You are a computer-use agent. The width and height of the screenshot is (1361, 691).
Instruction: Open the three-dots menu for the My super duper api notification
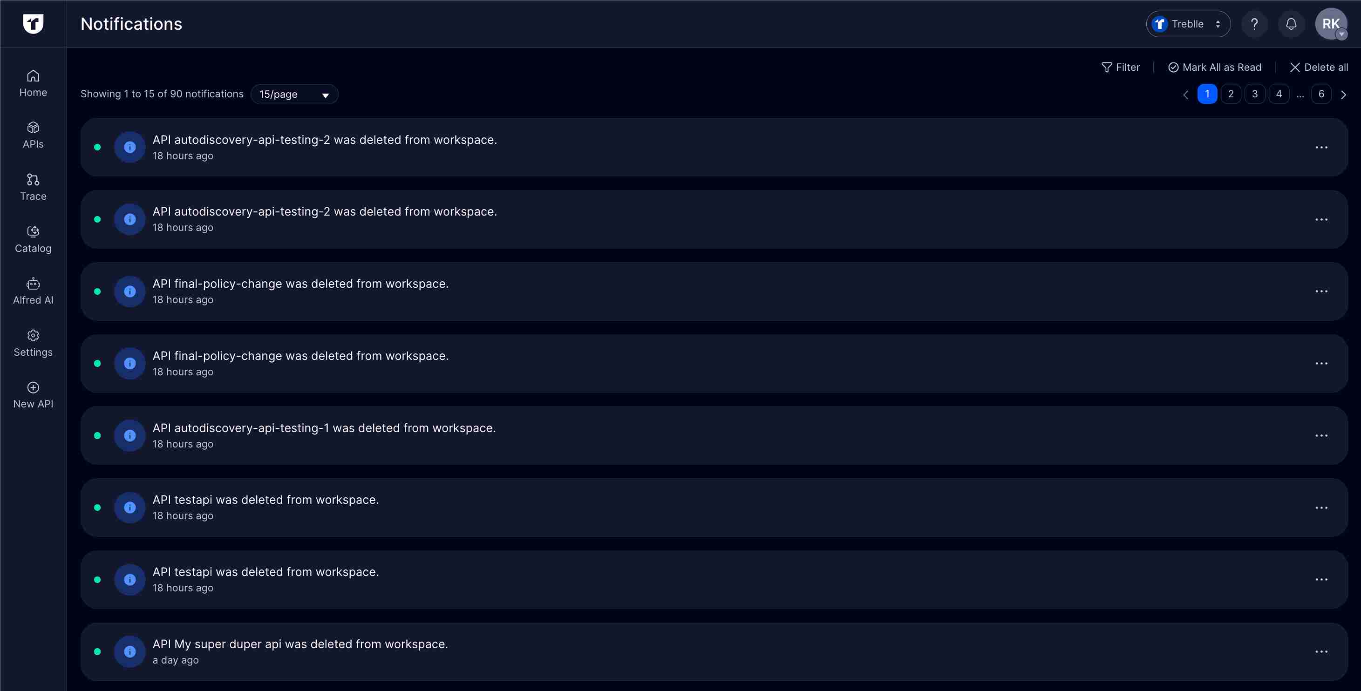click(x=1321, y=651)
